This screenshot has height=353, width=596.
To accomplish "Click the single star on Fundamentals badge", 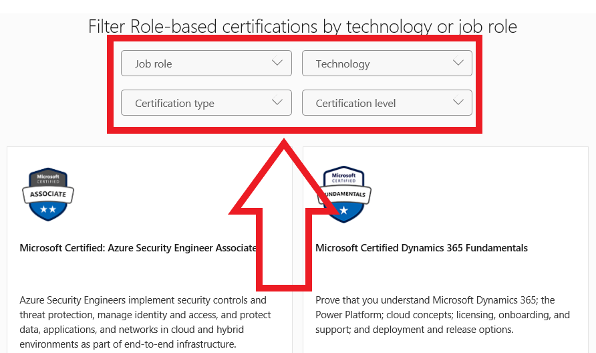I will (344, 211).
